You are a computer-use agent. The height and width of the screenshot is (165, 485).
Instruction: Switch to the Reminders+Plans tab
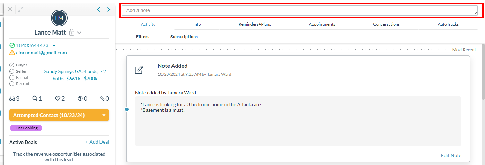click(255, 24)
